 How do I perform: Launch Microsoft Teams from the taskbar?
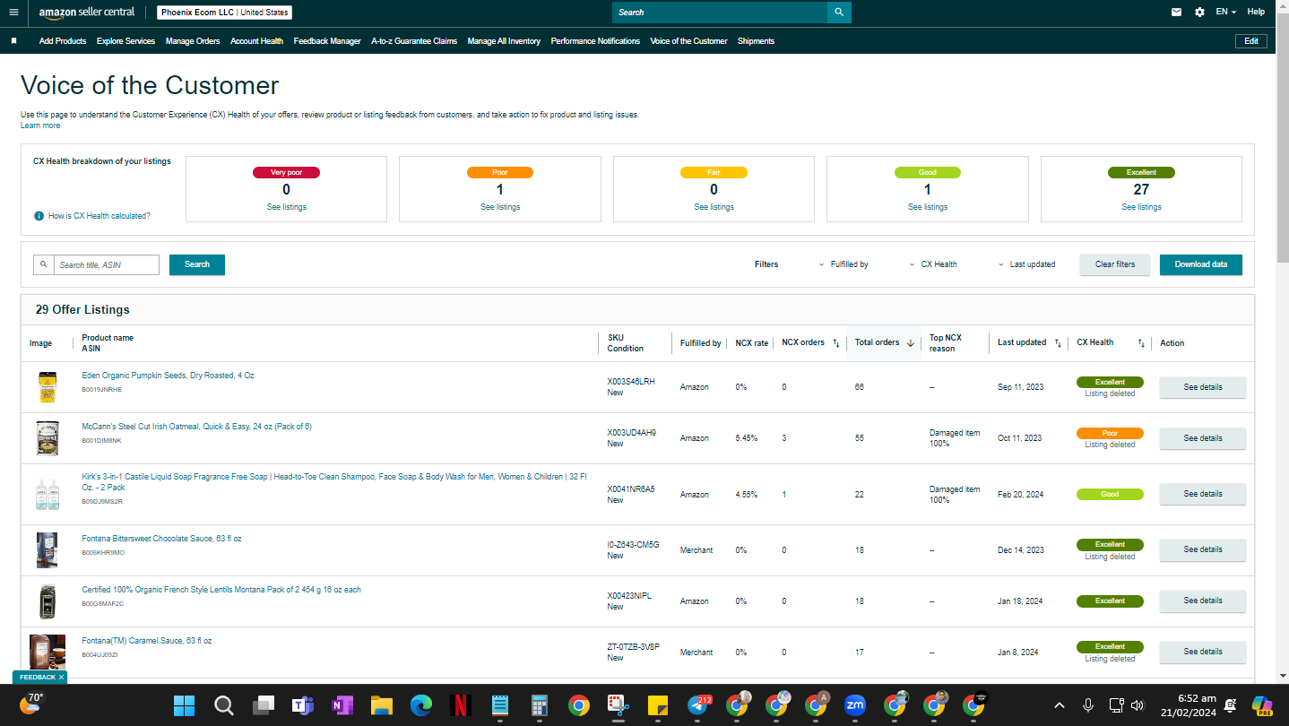pos(302,705)
